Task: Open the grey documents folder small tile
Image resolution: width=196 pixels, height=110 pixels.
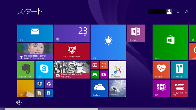Action: pyautogui.click(x=39, y=93)
